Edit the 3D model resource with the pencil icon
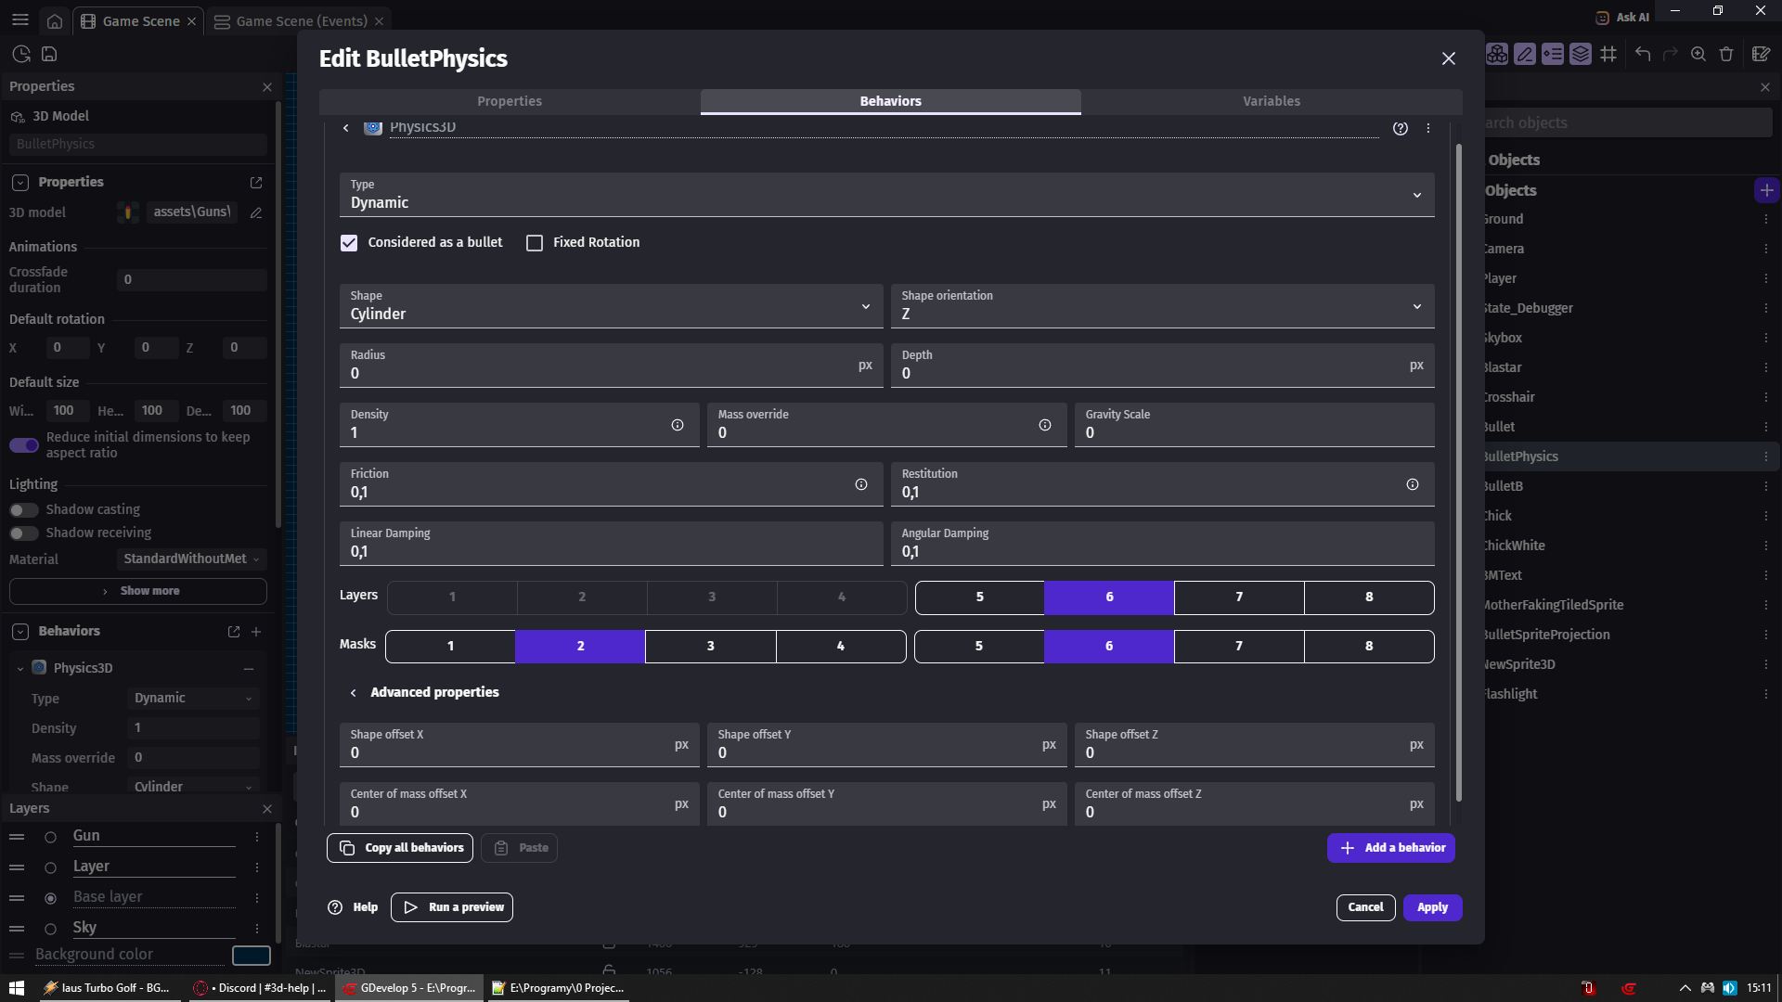Image resolution: width=1782 pixels, height=1002 pixels. 256,212
